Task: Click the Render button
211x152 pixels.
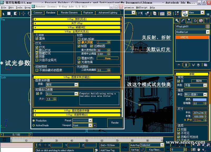Action: coord(115,123)
